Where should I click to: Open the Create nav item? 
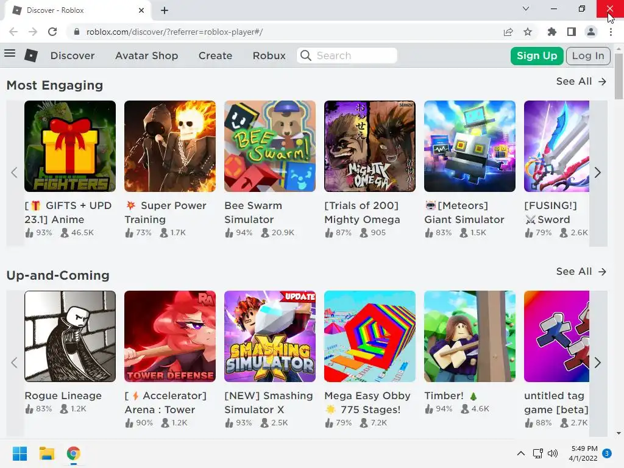click(x=215, y=55)
